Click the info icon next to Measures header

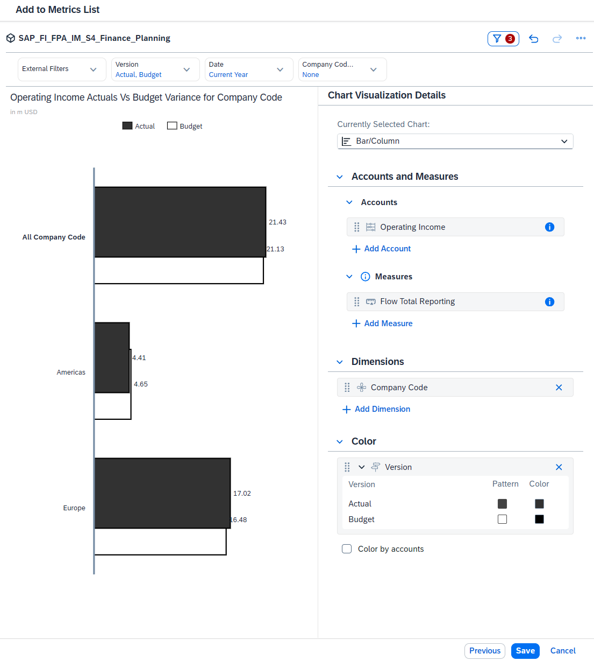click(x=366, y=276)
